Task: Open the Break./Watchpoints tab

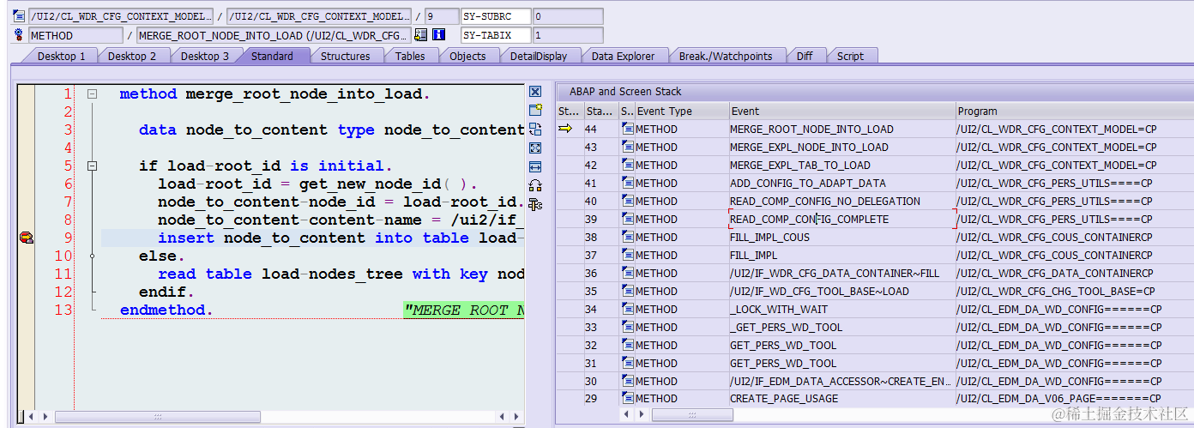Action: pos(726,57)
